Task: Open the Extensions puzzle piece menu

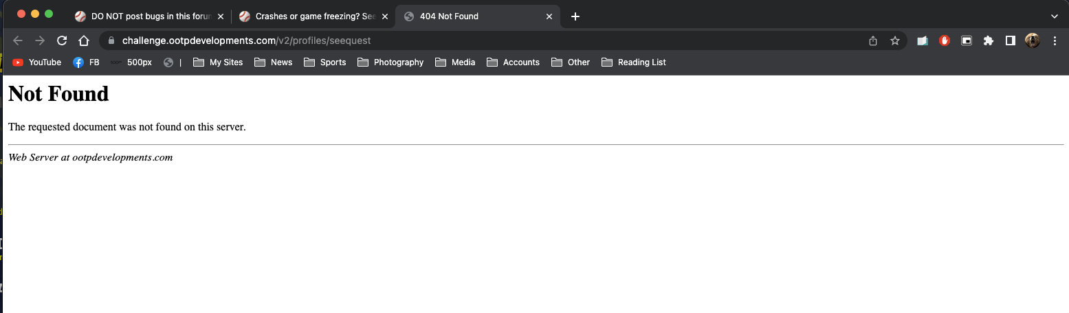Action: [x=988, y=40]
